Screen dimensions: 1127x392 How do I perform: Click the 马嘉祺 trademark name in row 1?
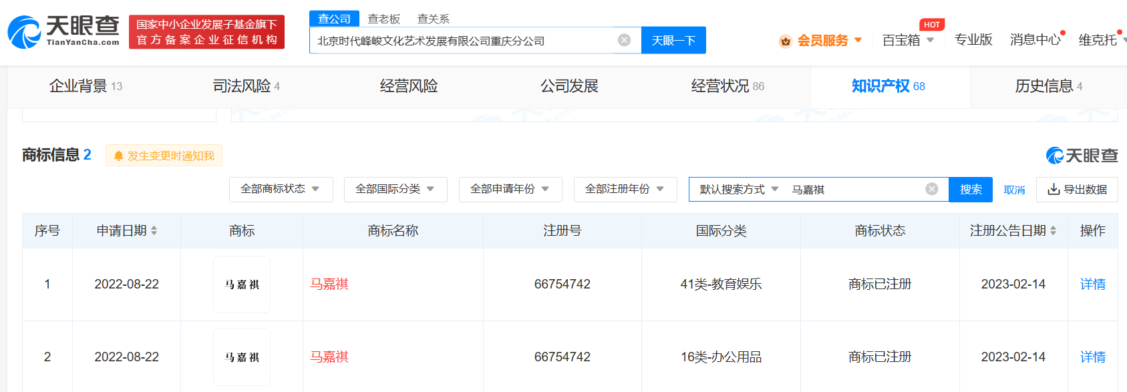(329, 284)
